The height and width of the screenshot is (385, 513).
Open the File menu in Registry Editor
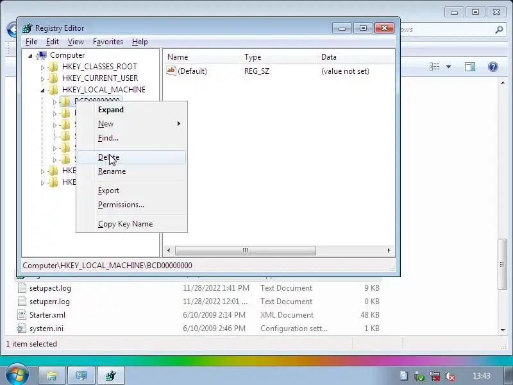pyautogui.click(x=31, y=42)
